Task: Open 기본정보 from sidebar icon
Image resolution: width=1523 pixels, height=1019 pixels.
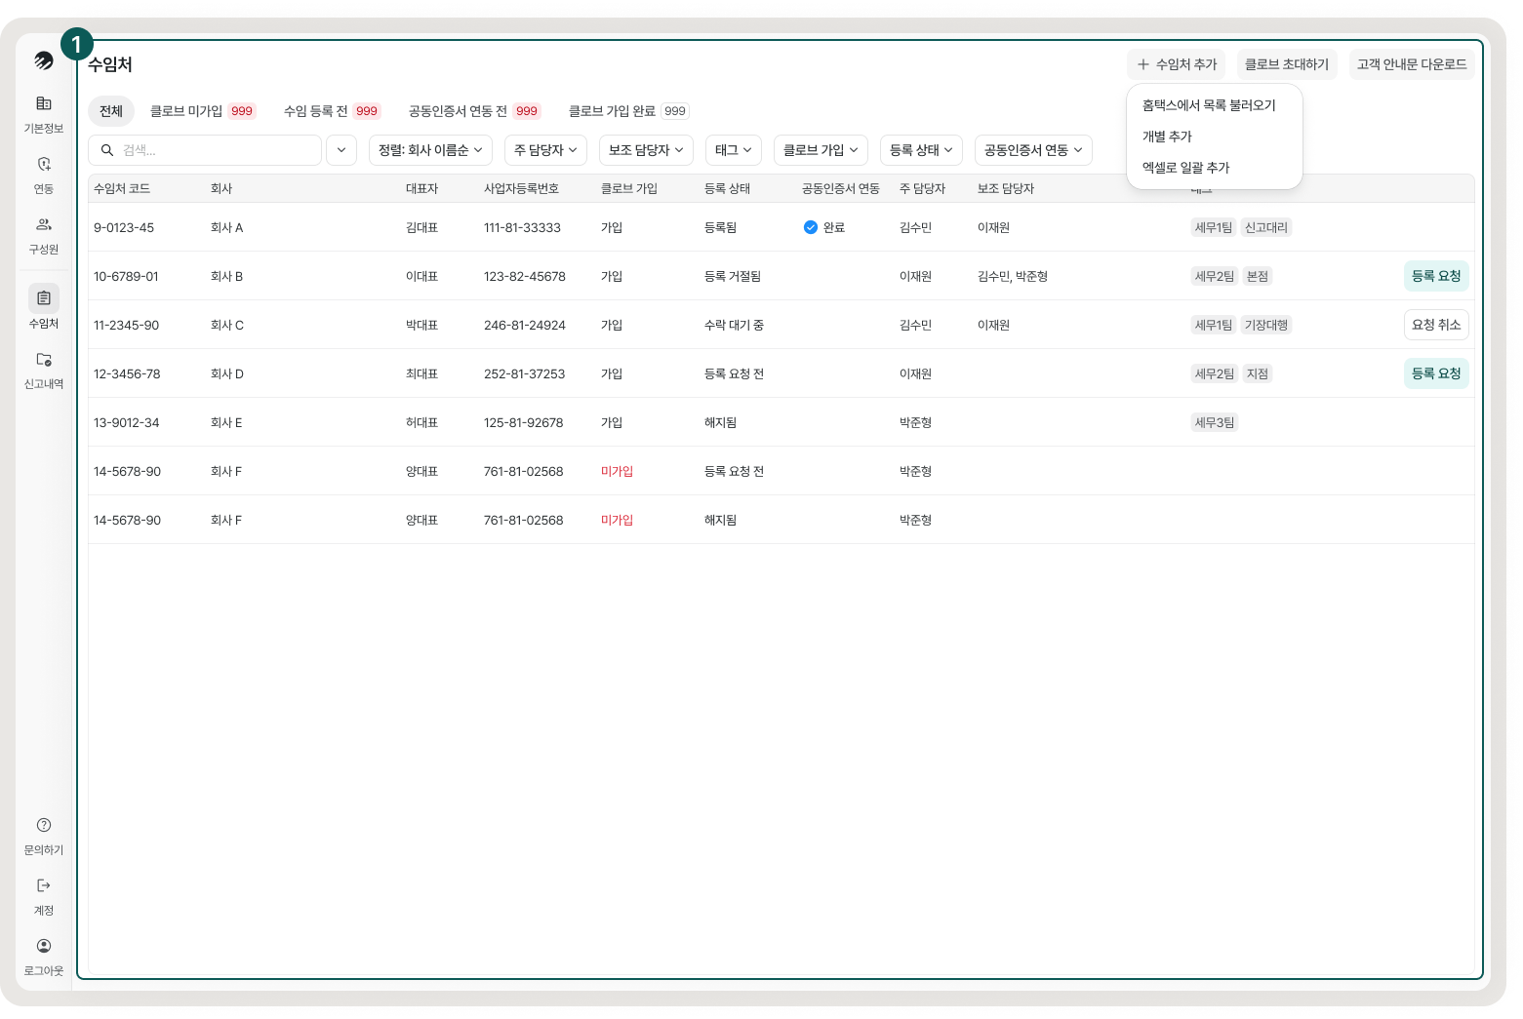Action: 44,103
